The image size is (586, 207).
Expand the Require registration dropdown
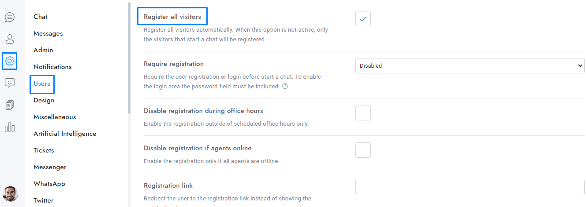(x=470, y=66)
